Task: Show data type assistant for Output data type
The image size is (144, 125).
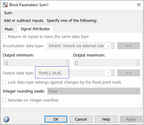Action: (x=129, y=73)
